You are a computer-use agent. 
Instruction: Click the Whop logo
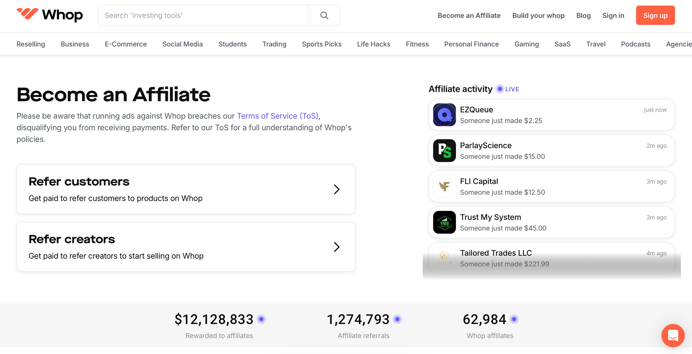tap(50, 15)
